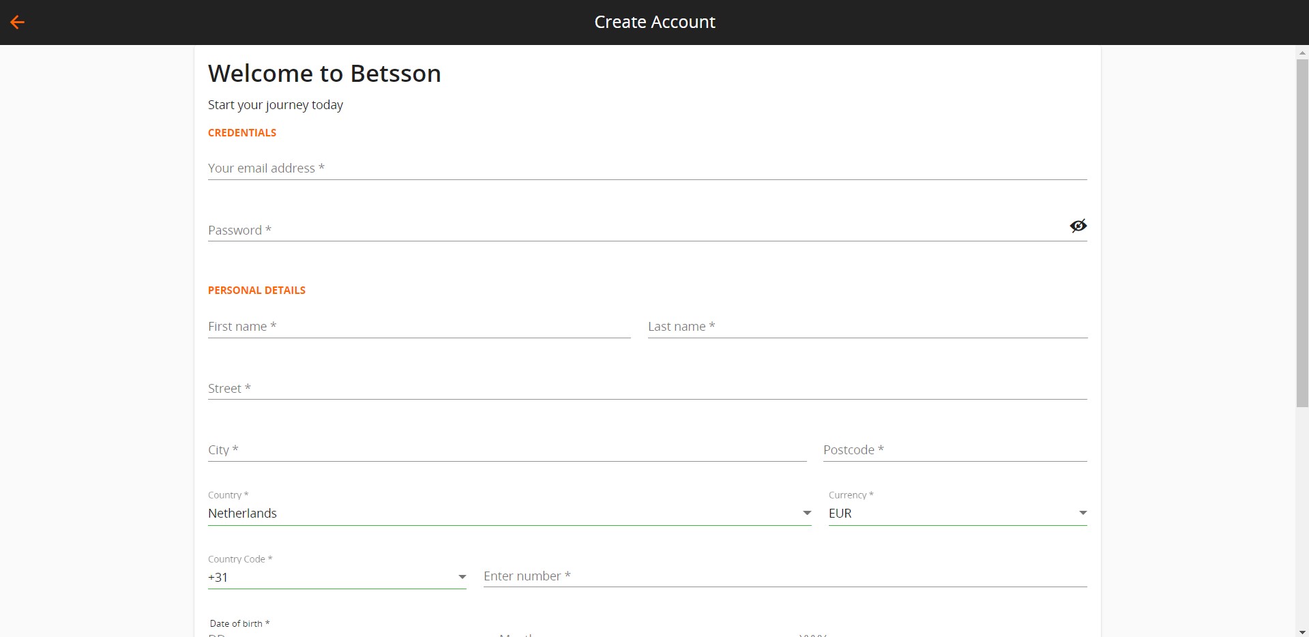
Task: Click the scrollbar up arrow
Action: pyautogui.click(x=1302, y=53)
